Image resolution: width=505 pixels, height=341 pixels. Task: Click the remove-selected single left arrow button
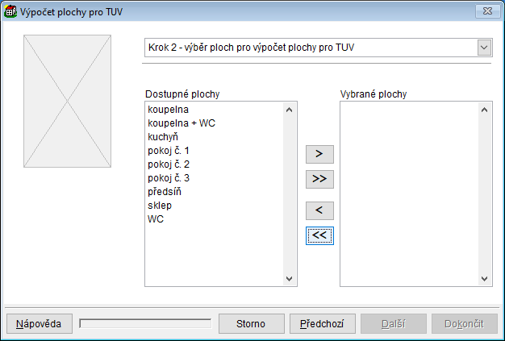coord(319,211)
